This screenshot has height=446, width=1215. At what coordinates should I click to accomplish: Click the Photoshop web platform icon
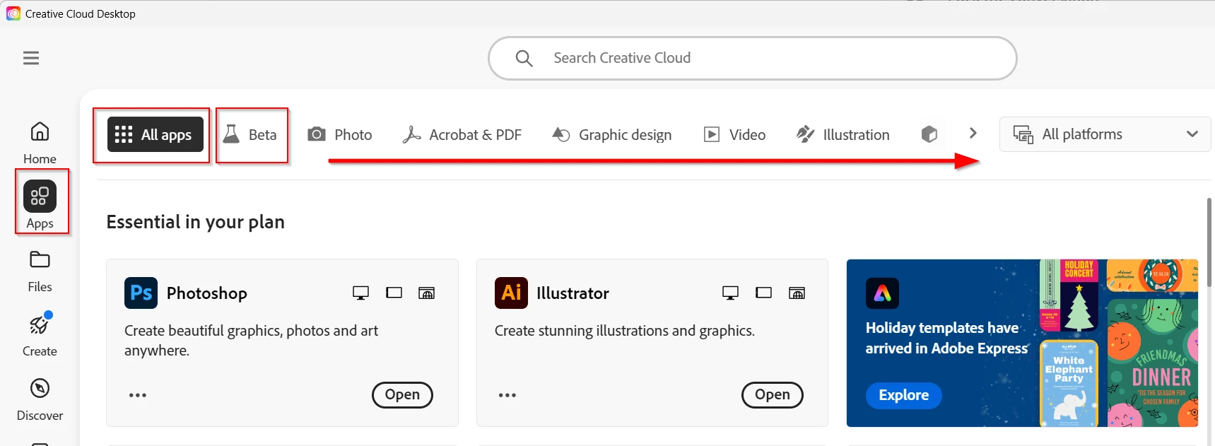coord(427,293)
